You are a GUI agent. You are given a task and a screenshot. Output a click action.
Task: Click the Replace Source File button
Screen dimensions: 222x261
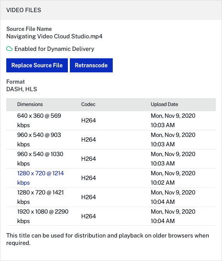(x=37, y=65)
